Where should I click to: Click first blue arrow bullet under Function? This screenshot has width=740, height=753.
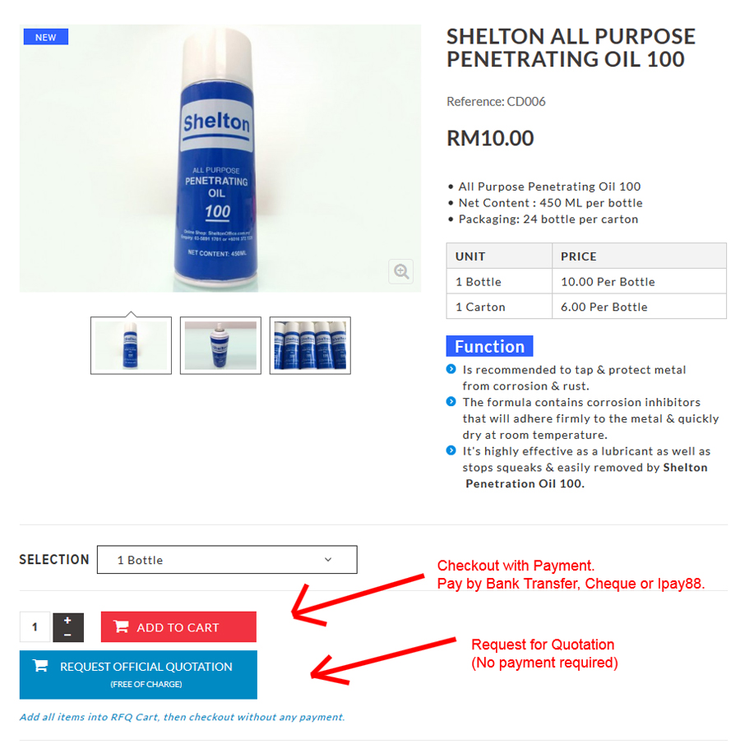pos(451,369)
